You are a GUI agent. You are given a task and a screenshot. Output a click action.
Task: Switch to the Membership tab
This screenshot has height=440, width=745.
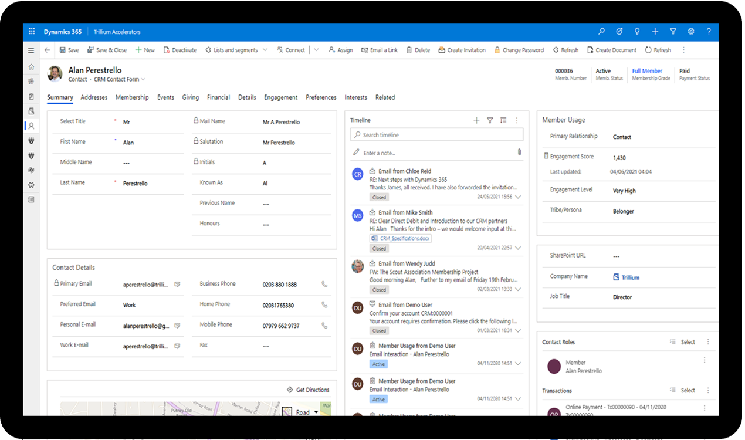pos(132,97)
